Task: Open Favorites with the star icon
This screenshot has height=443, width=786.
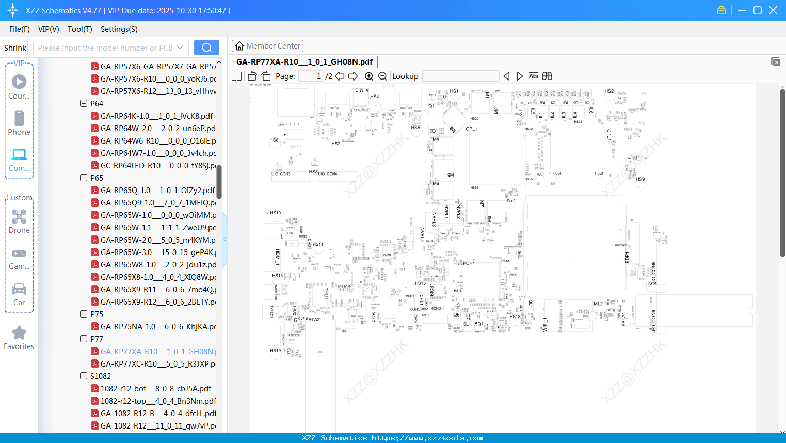Action: pyautogui.click(x=19, y=338)
